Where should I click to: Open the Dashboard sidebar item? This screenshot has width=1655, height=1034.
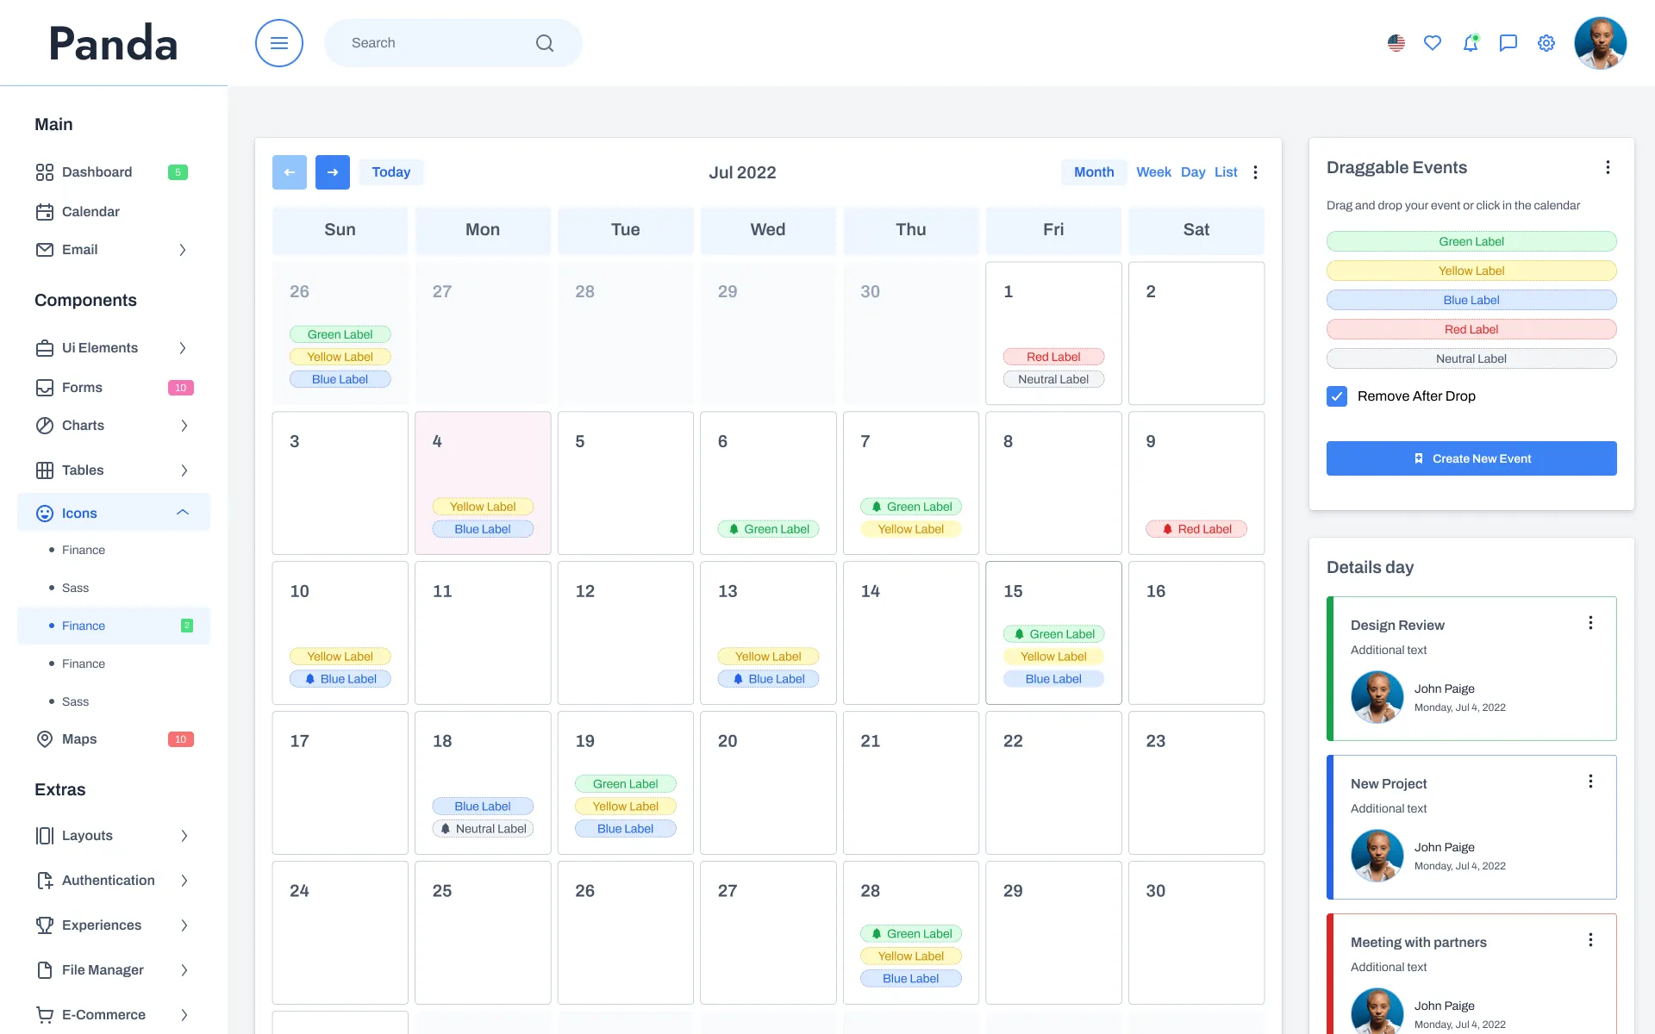pyautogui.click(x=97, y=171)
